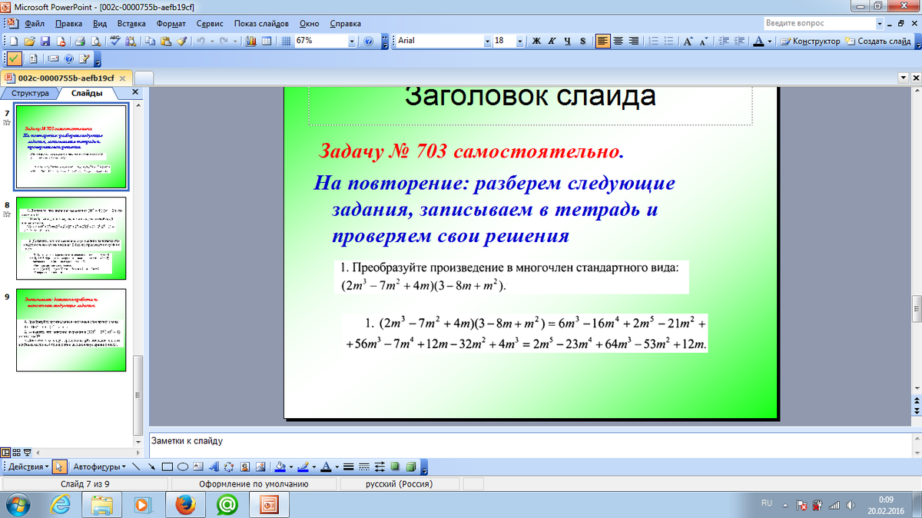Open PowerPoint Help question-mark icon
Viewport: 922px width, 518px height.
tap(368, 41)
